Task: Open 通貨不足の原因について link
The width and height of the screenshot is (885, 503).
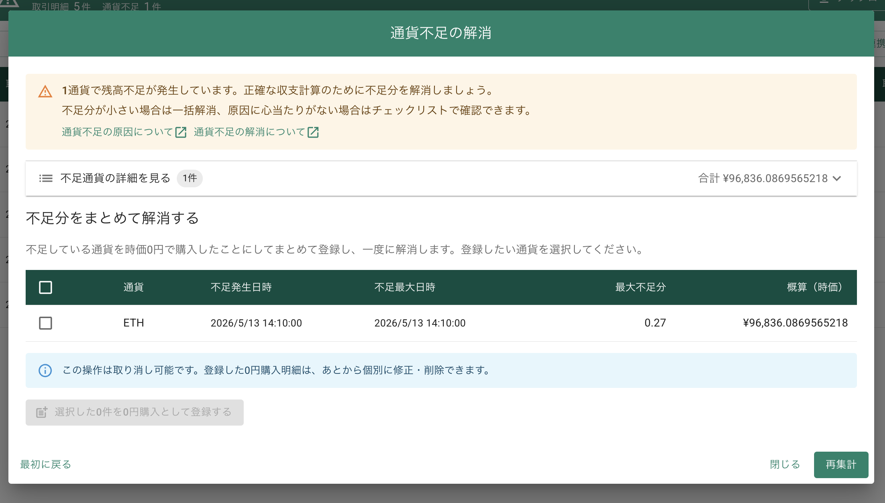Action: point(117,132)
